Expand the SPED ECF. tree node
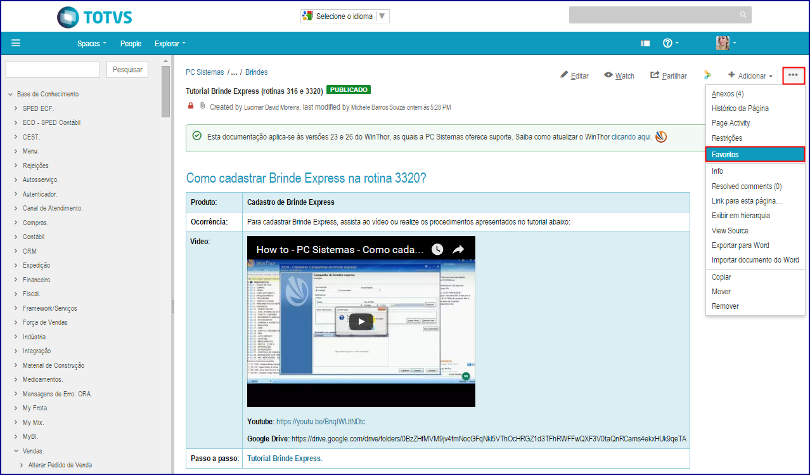 coord(16,108)
